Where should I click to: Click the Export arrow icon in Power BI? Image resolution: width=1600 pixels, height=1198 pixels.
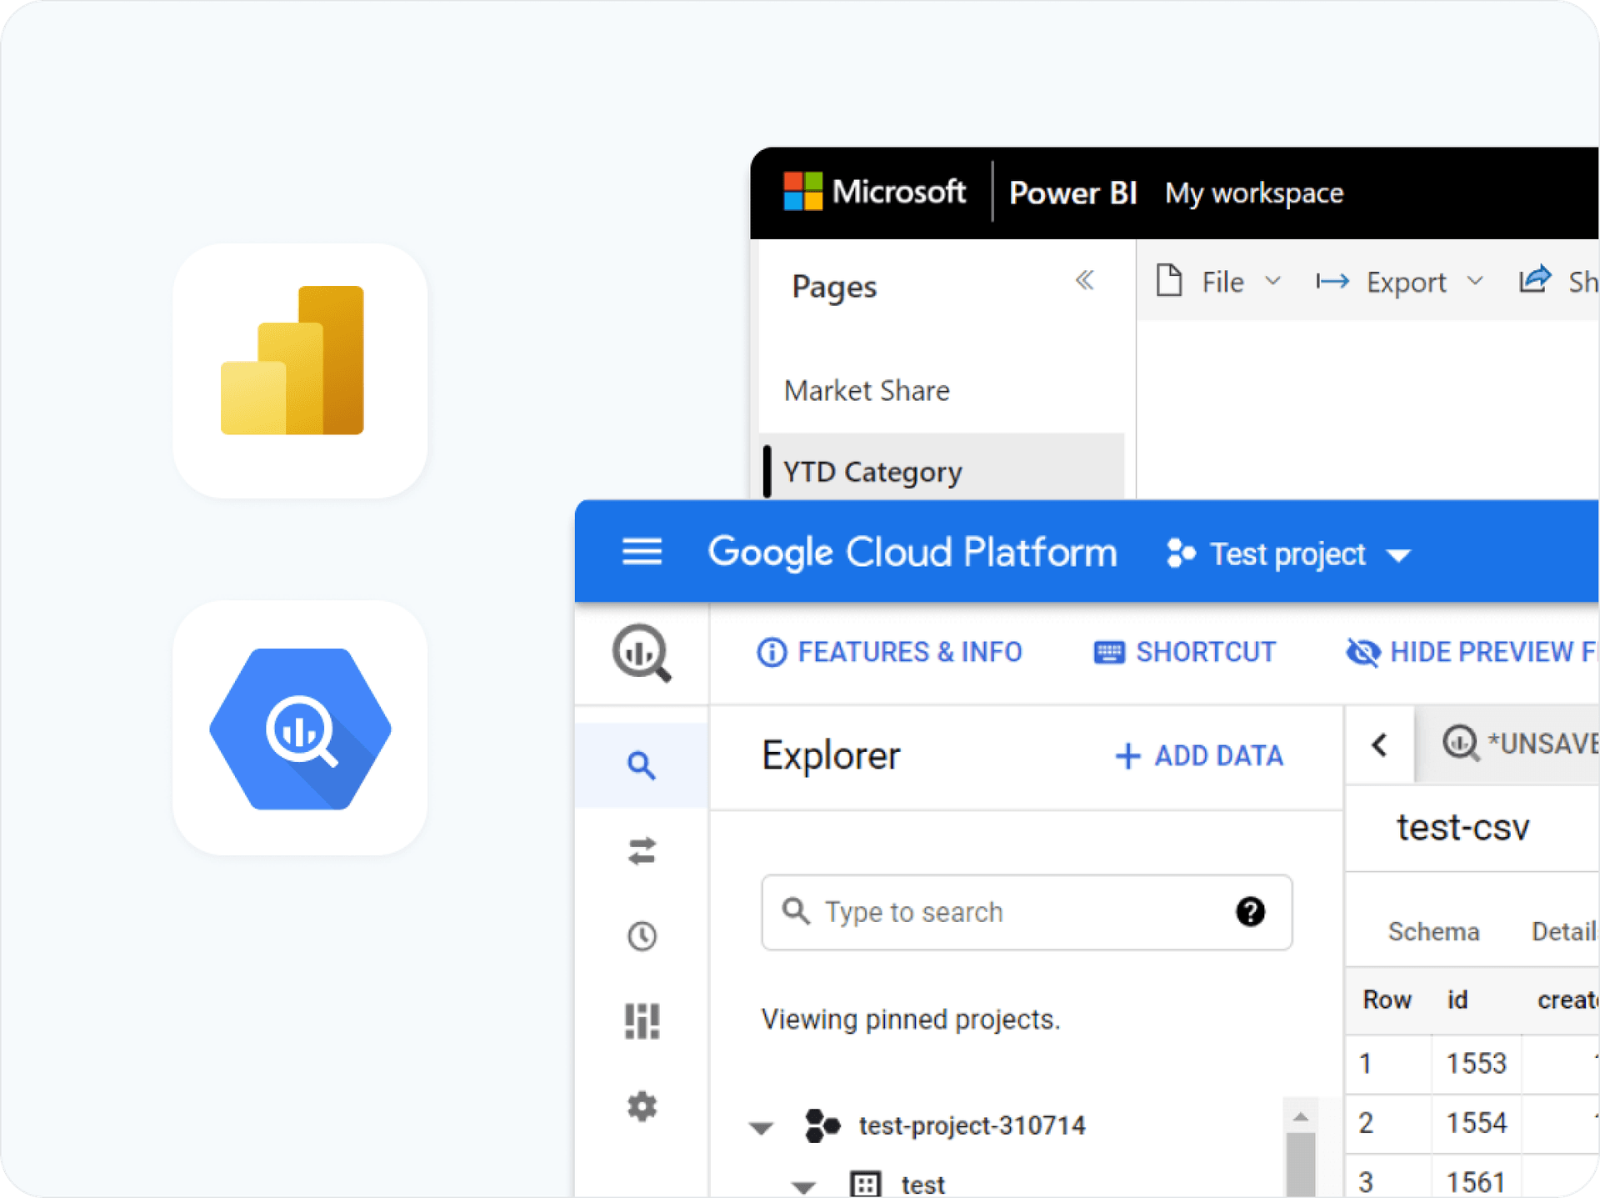click(1332, 282)
